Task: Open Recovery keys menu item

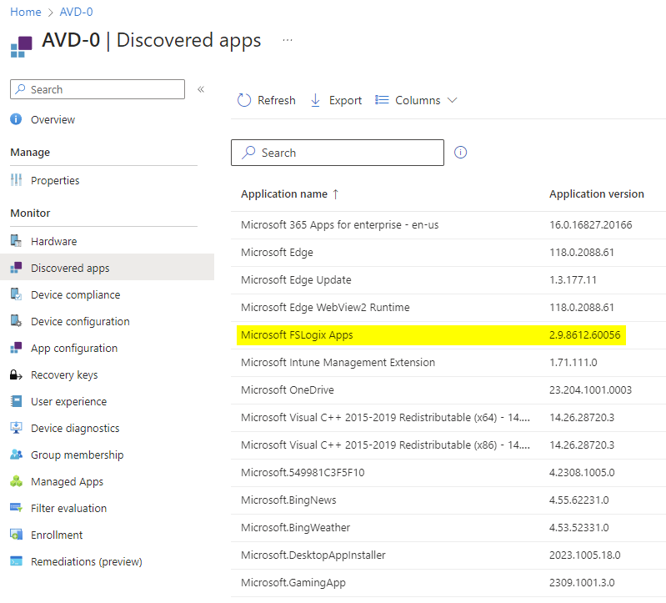Action: click(x=64, y=374)
